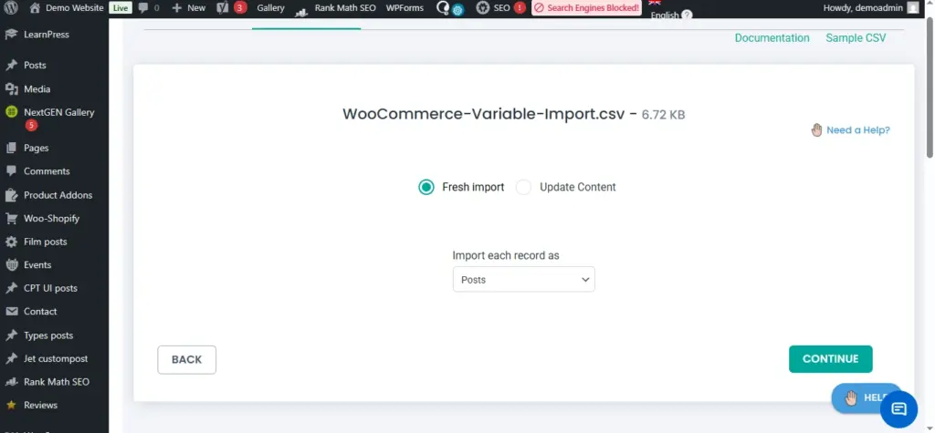Click the CONTINUE button
Viewport: 935px width, 433px height.
coord(830,359)
